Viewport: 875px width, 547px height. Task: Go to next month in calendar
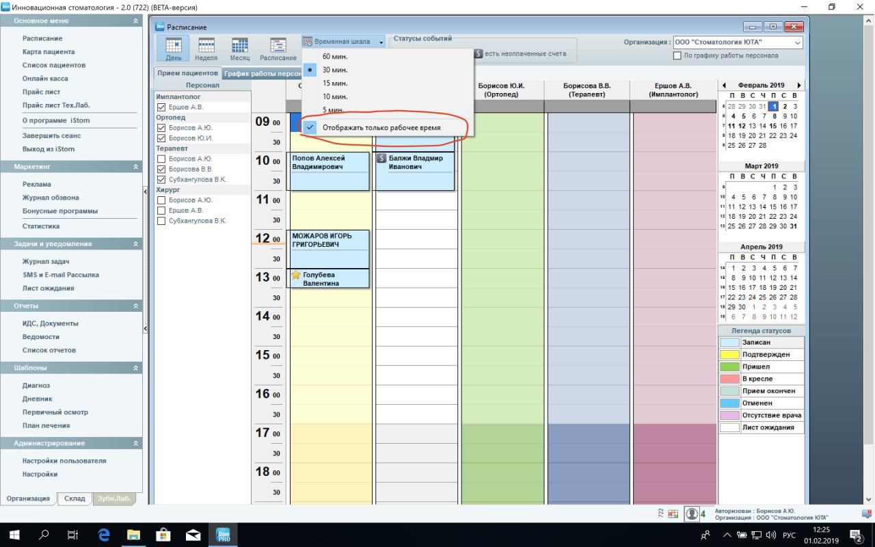click(798, 85)
